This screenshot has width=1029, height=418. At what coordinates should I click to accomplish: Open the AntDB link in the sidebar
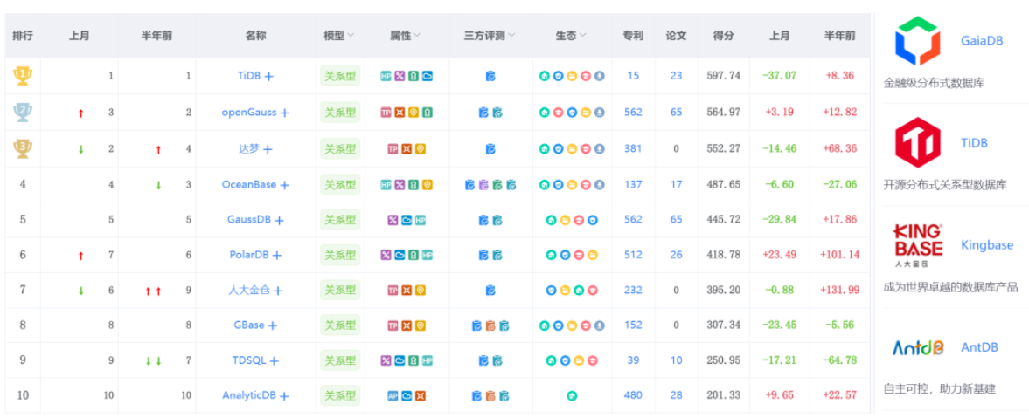point(979,347)
